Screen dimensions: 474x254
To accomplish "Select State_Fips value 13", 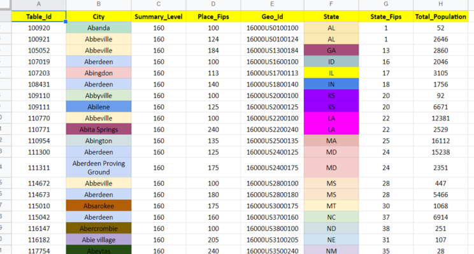I will coord(386,50).
